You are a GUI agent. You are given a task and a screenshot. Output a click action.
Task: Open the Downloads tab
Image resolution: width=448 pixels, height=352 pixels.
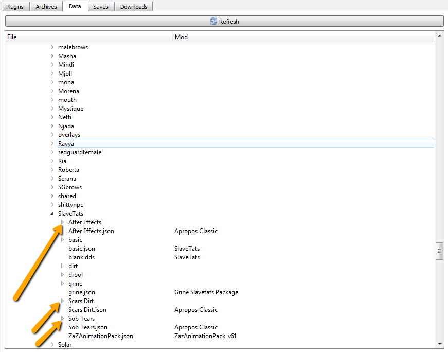[134, 7]
